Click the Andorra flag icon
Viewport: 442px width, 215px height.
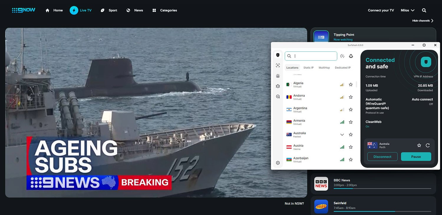point(289,97)
